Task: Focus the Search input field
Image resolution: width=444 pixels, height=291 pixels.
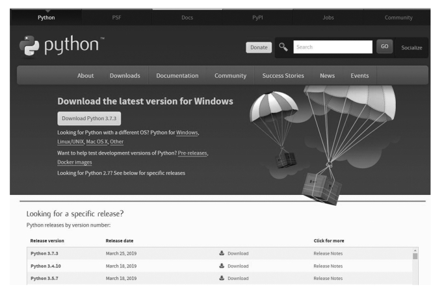Action: point(333,47)
